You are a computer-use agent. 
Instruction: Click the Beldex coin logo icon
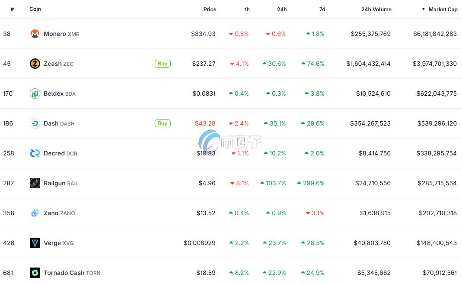tap(35, 94)
